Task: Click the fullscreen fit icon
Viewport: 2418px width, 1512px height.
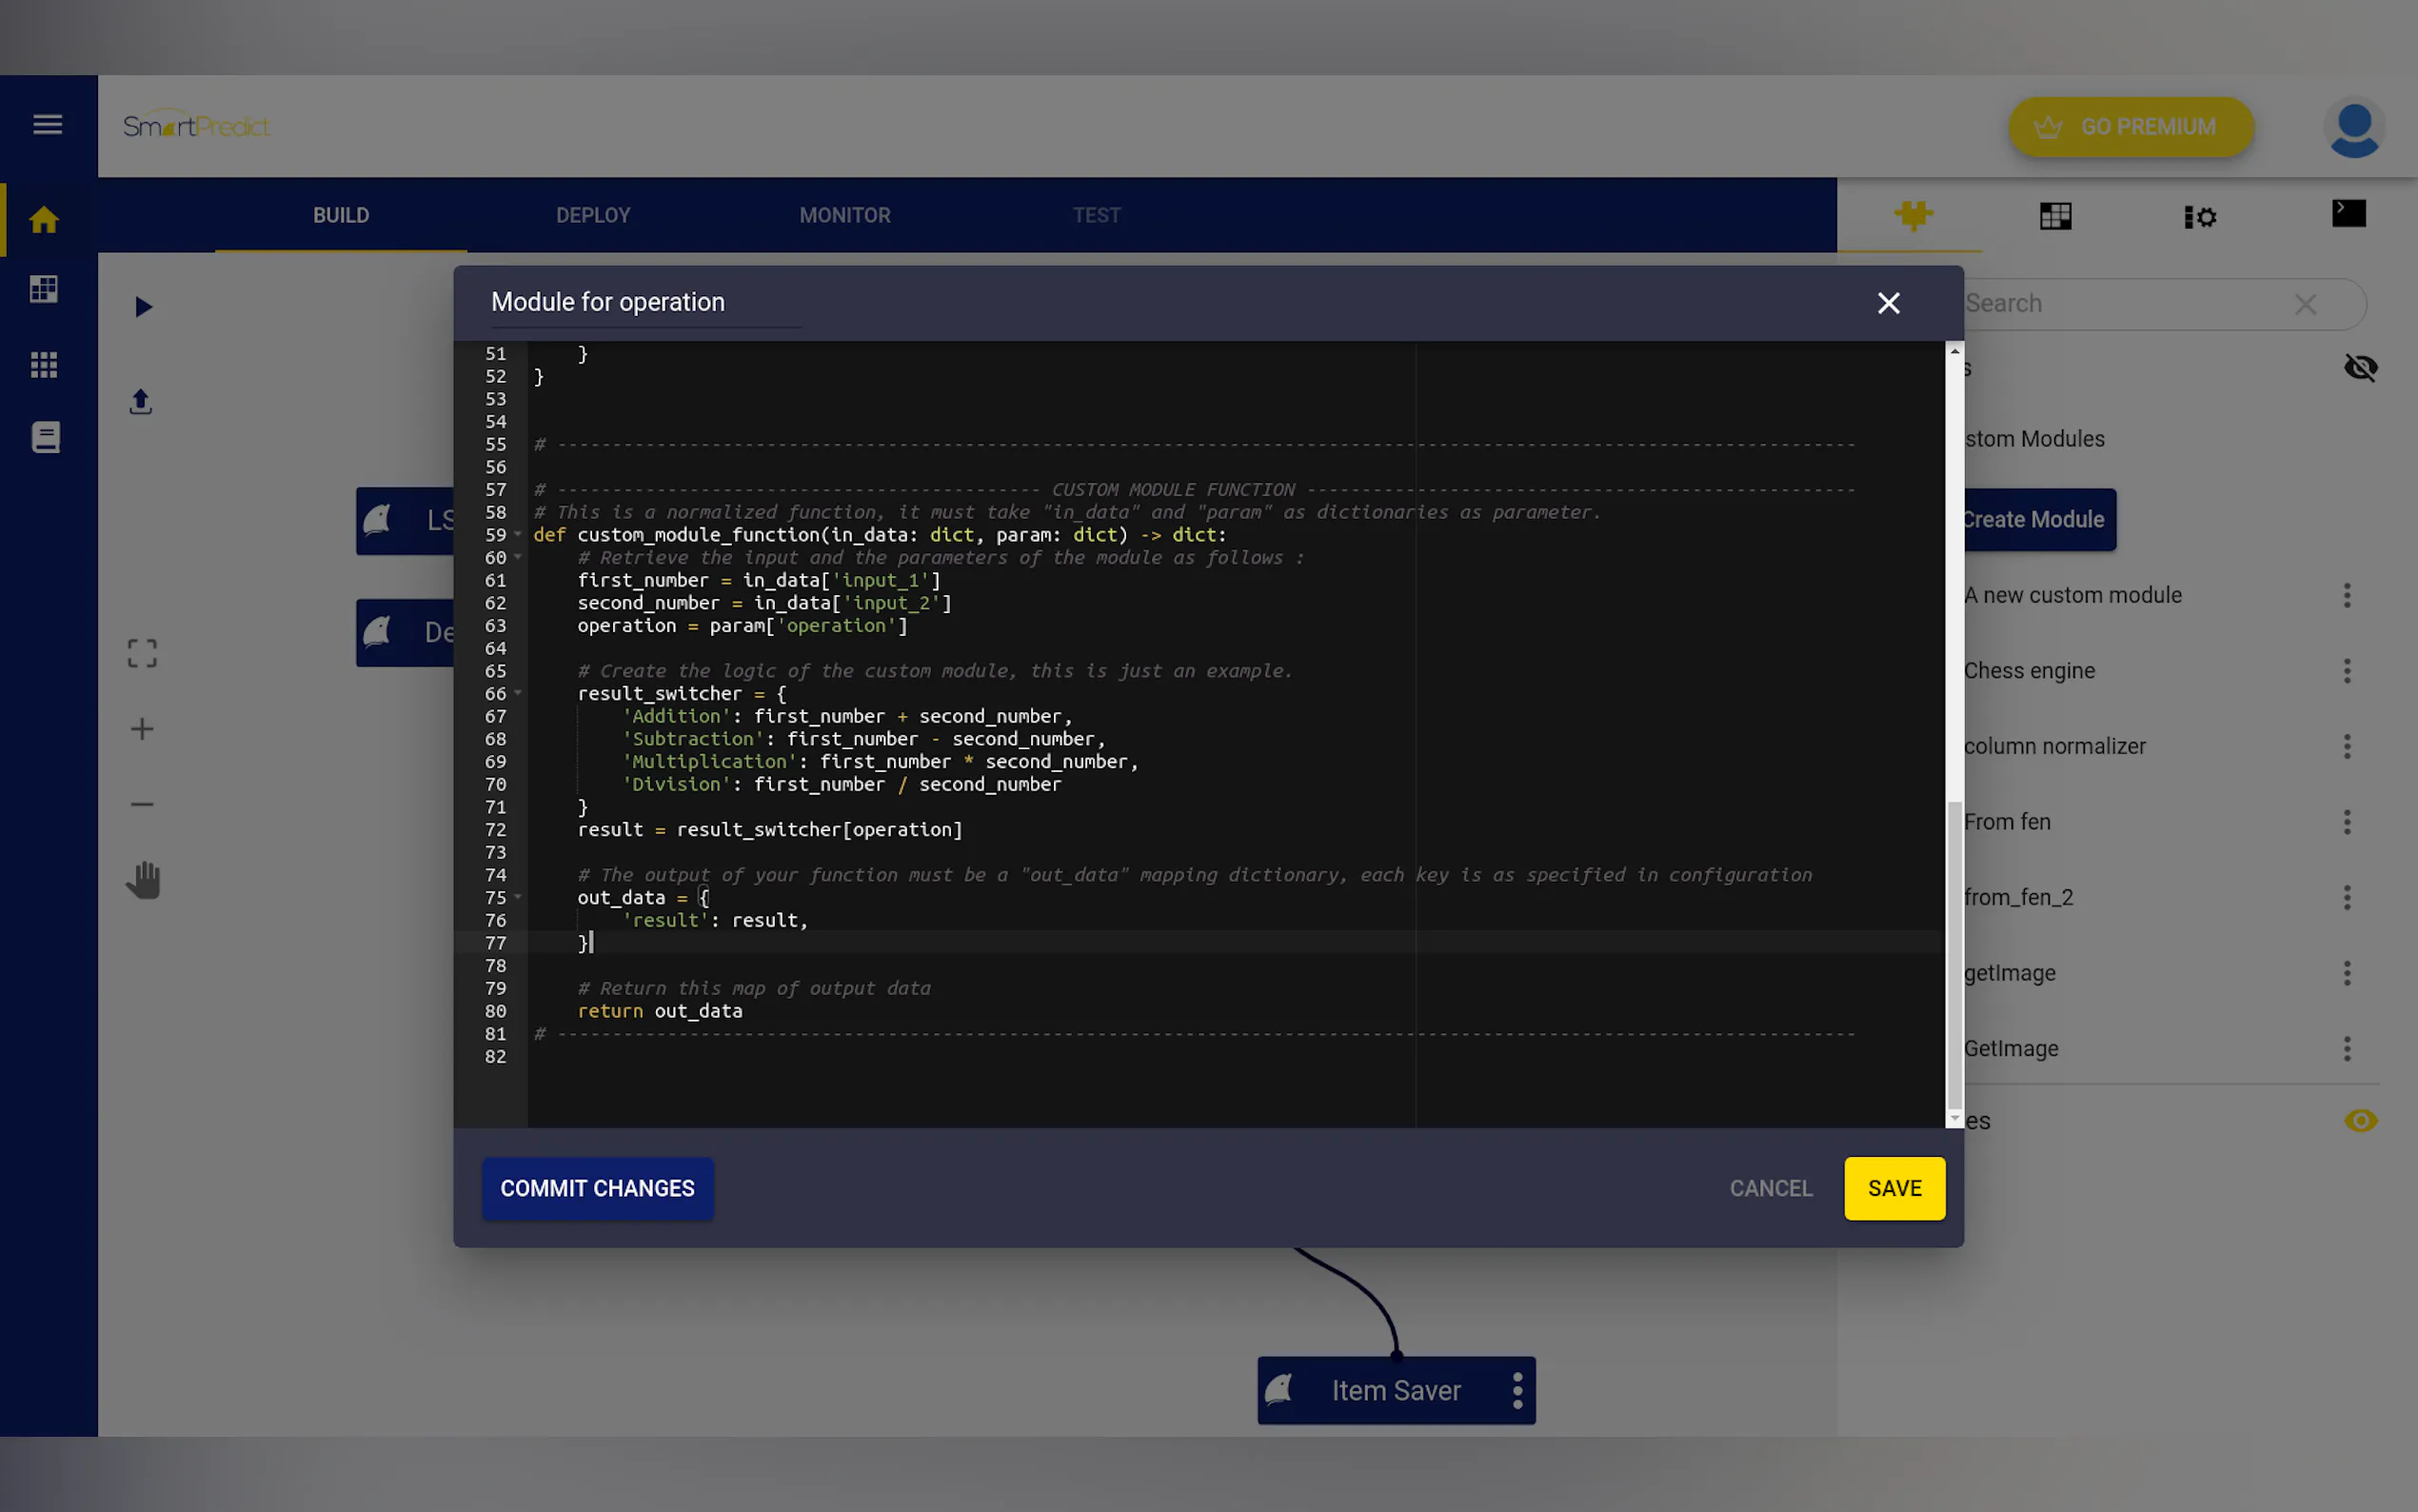Action: click(142, 653)
